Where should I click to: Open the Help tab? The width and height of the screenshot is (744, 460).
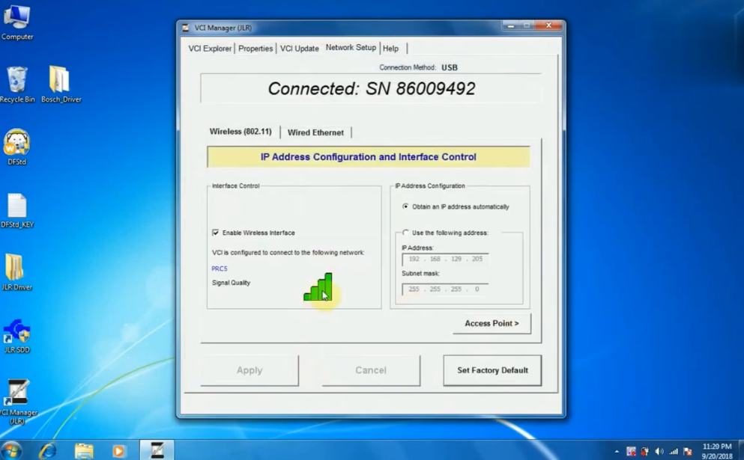[x=390, y=49]
